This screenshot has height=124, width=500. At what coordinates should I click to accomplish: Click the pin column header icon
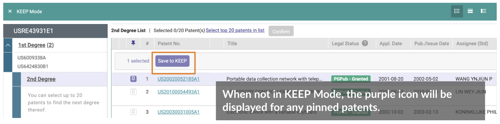point(133,43)
